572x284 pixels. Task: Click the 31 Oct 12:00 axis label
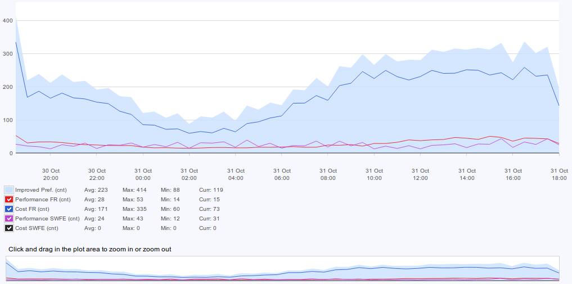pos(421,174)
